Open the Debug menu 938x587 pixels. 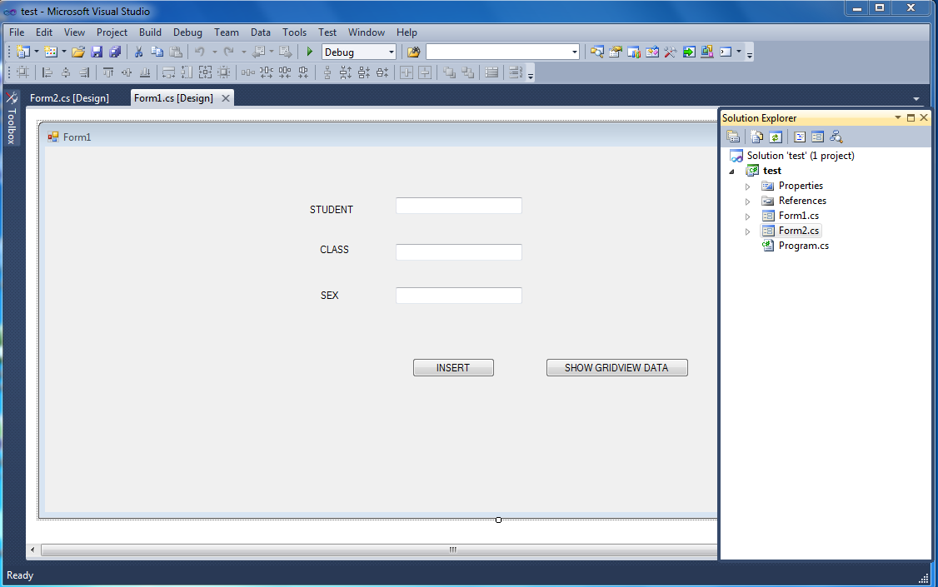187,32
